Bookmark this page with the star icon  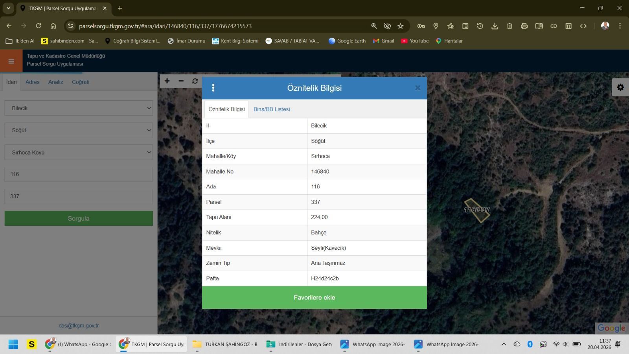click(400, 26)
